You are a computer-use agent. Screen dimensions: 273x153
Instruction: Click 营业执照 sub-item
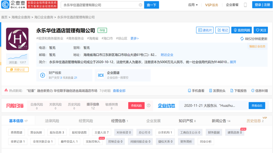pyautogui.click(x=36, y=132)
